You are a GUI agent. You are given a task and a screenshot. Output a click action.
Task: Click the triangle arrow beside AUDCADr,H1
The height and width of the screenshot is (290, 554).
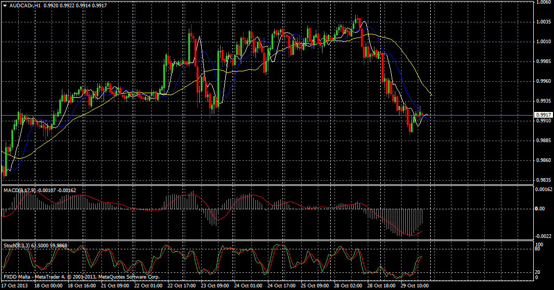click(5, 5)
